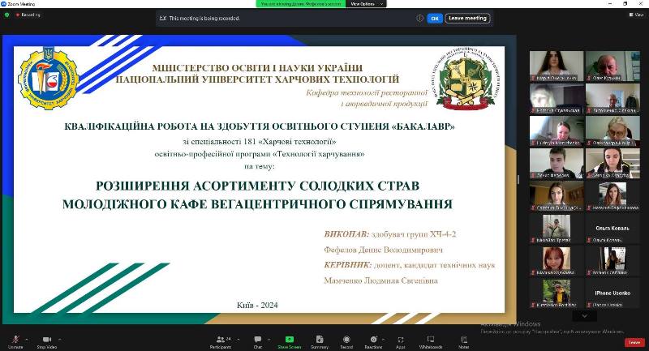Toggle the Record button
649x351 pixels.
346,341
